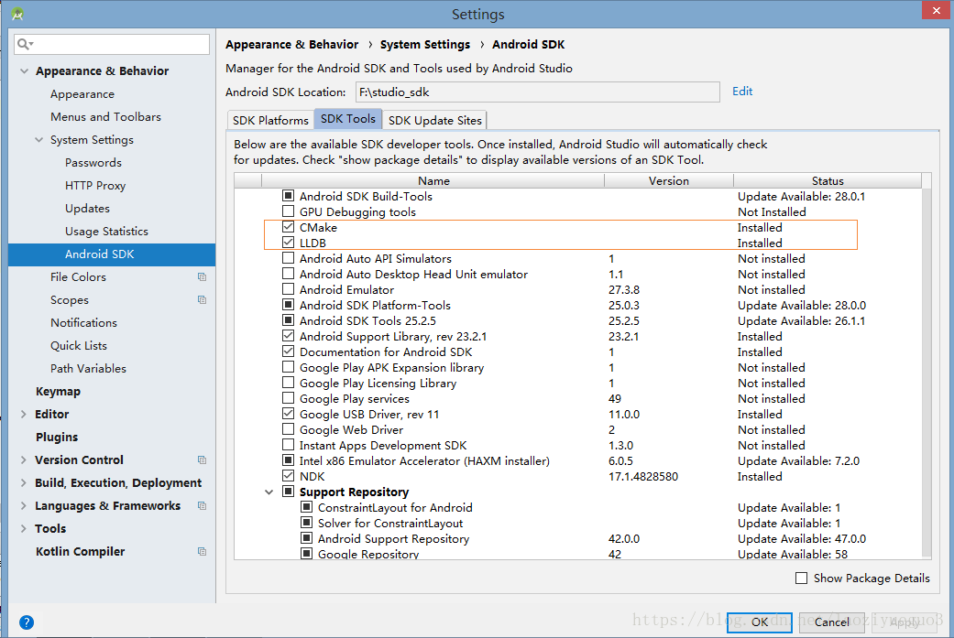
Task: Check the Google Play services checkbox
Action: (x=289, y=398)
